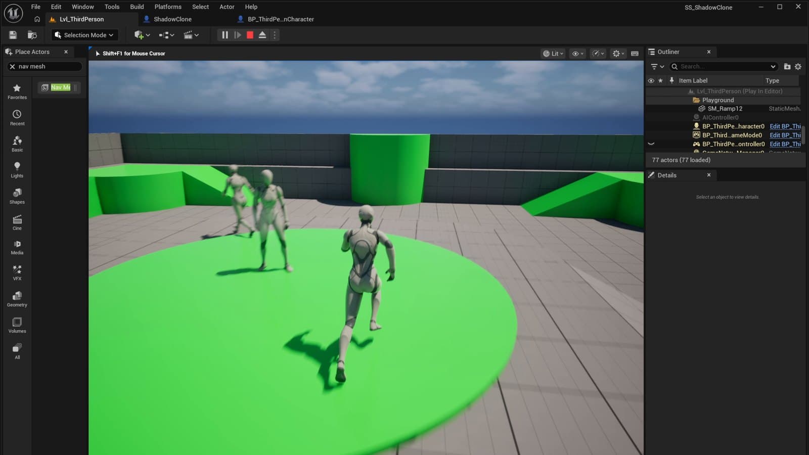Open the Cinematics clapperboard dropdown
Screen dimensions: 809x455
click(x=191, y=35)
